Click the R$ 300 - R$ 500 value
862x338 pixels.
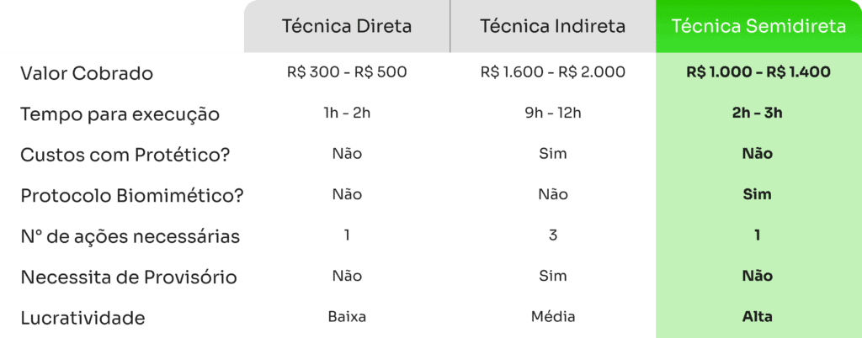[x=347, y=72]
